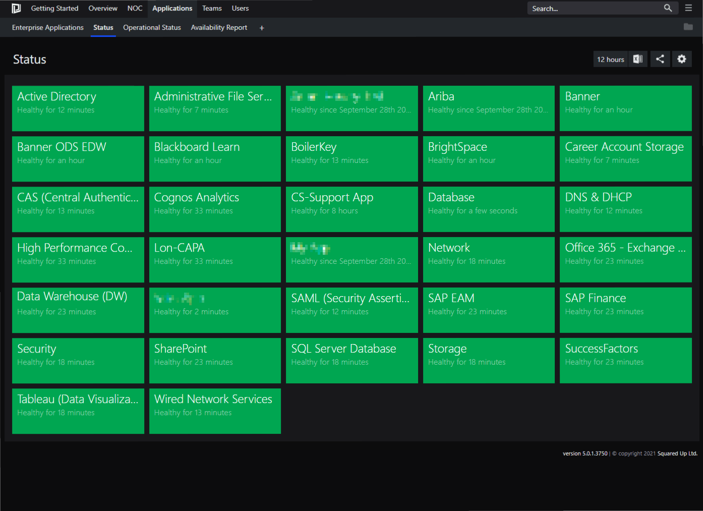
Task: View the SAP Finance status tile
Action: (625, 310)
